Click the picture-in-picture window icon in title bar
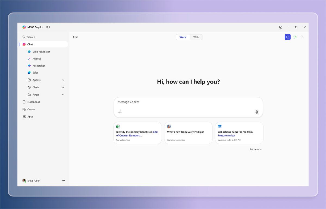The height and width of the screenshot is (209, 326). click(281, 27)
